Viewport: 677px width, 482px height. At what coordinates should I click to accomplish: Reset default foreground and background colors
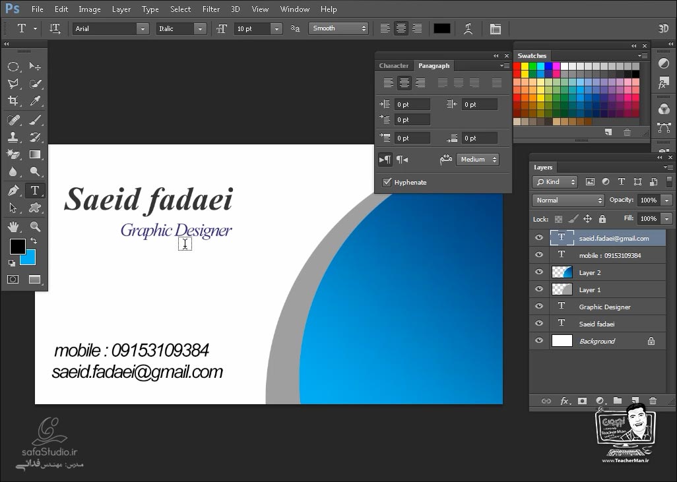coord(12,262)
